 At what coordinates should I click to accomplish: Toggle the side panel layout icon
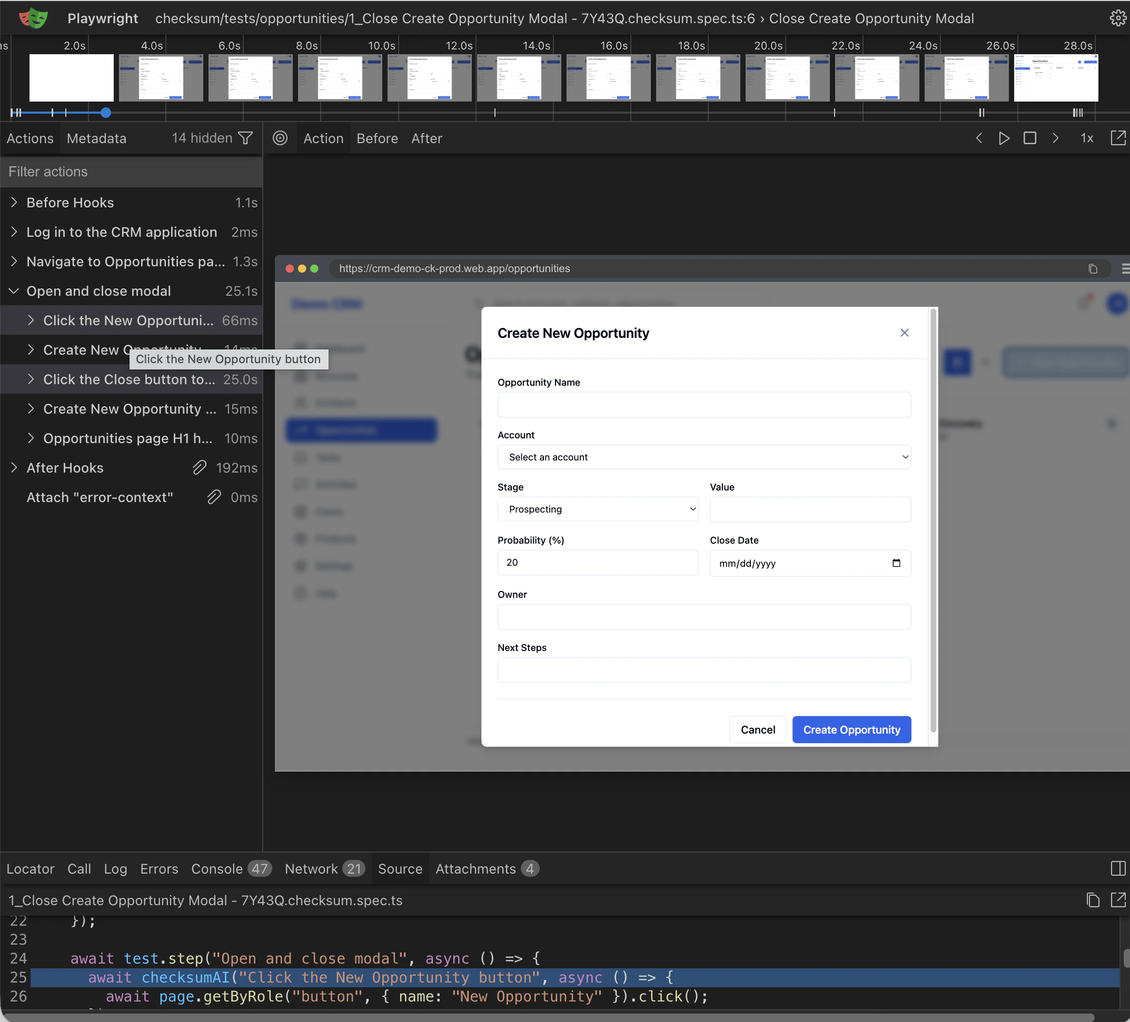(x=1118, y=868)
